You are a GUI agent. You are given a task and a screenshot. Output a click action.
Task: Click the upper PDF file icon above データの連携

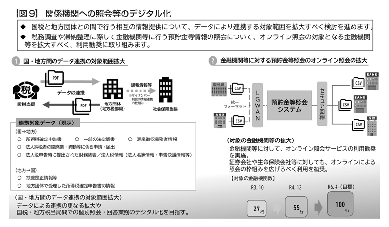coord(54,79)
